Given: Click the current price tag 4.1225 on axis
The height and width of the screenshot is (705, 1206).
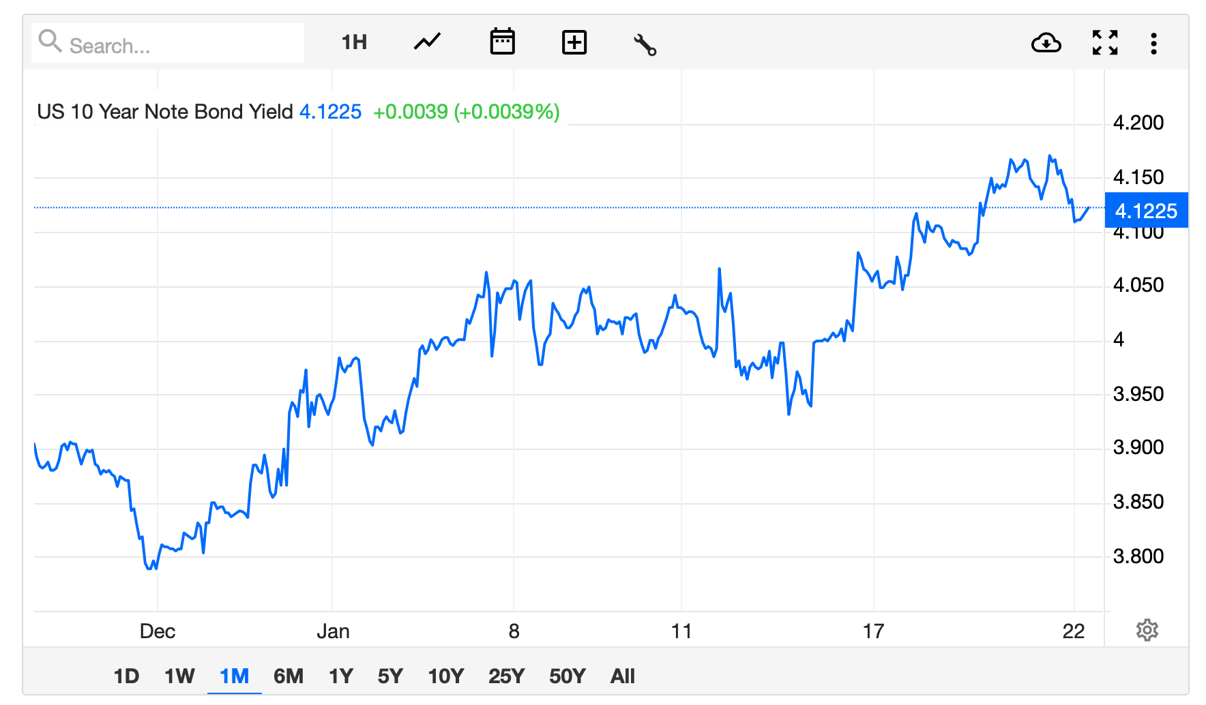Looking at the screenshot, I should (x=1146, y=211).
